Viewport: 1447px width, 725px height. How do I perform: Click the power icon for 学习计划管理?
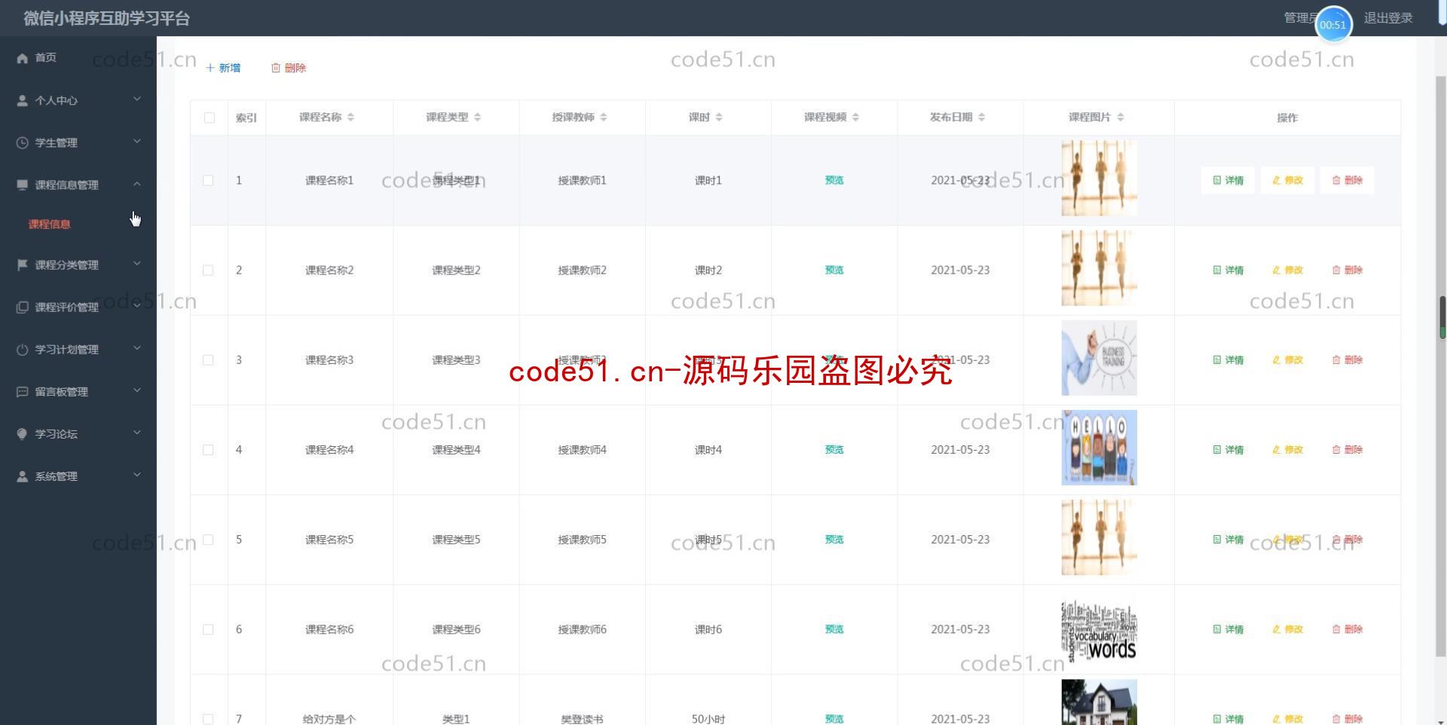(23, 349)
